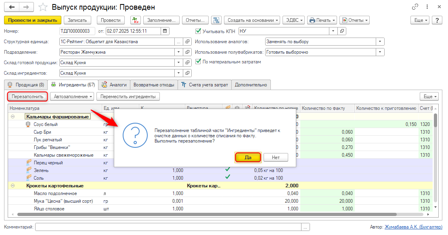Open Создать на основании menu

(x=252, y=20)
